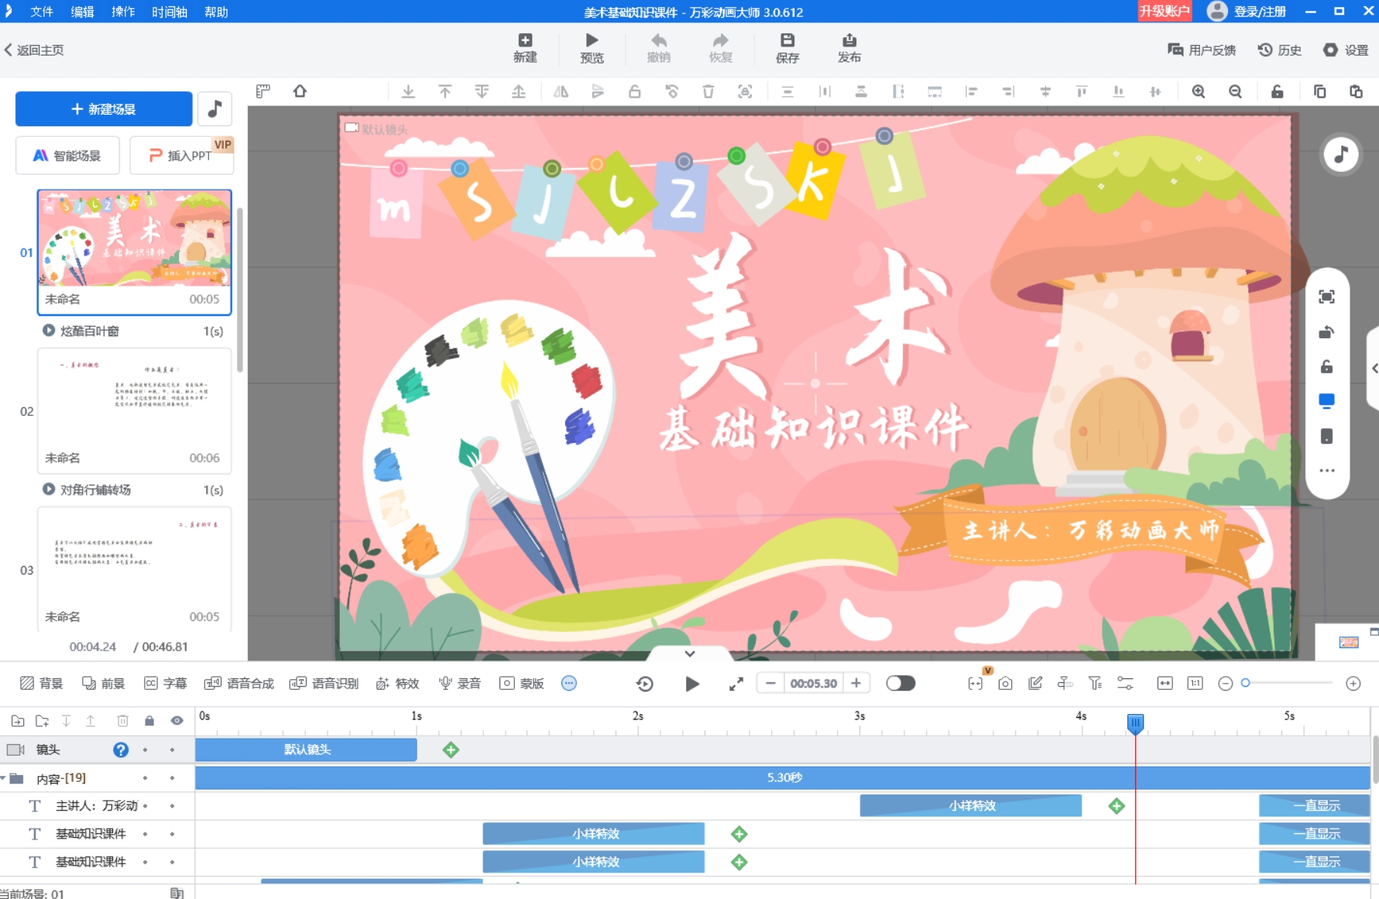
Task: Click the delete trash icon in canvas toolbar
Action: pos(708,91)
